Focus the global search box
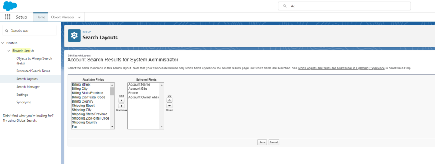Image resolution: width=435 pixels, height=164 pixels. pyautogui.click(x=344, y=6)
